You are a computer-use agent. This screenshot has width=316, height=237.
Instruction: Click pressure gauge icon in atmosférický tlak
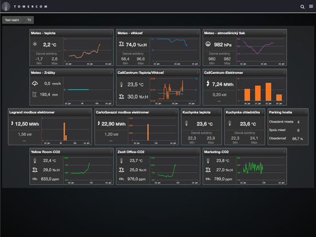pos(208,44)
